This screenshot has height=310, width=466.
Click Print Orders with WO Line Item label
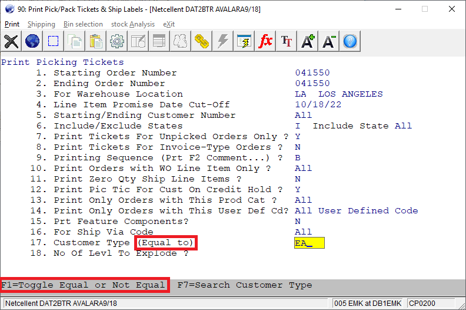click(162, 169)
